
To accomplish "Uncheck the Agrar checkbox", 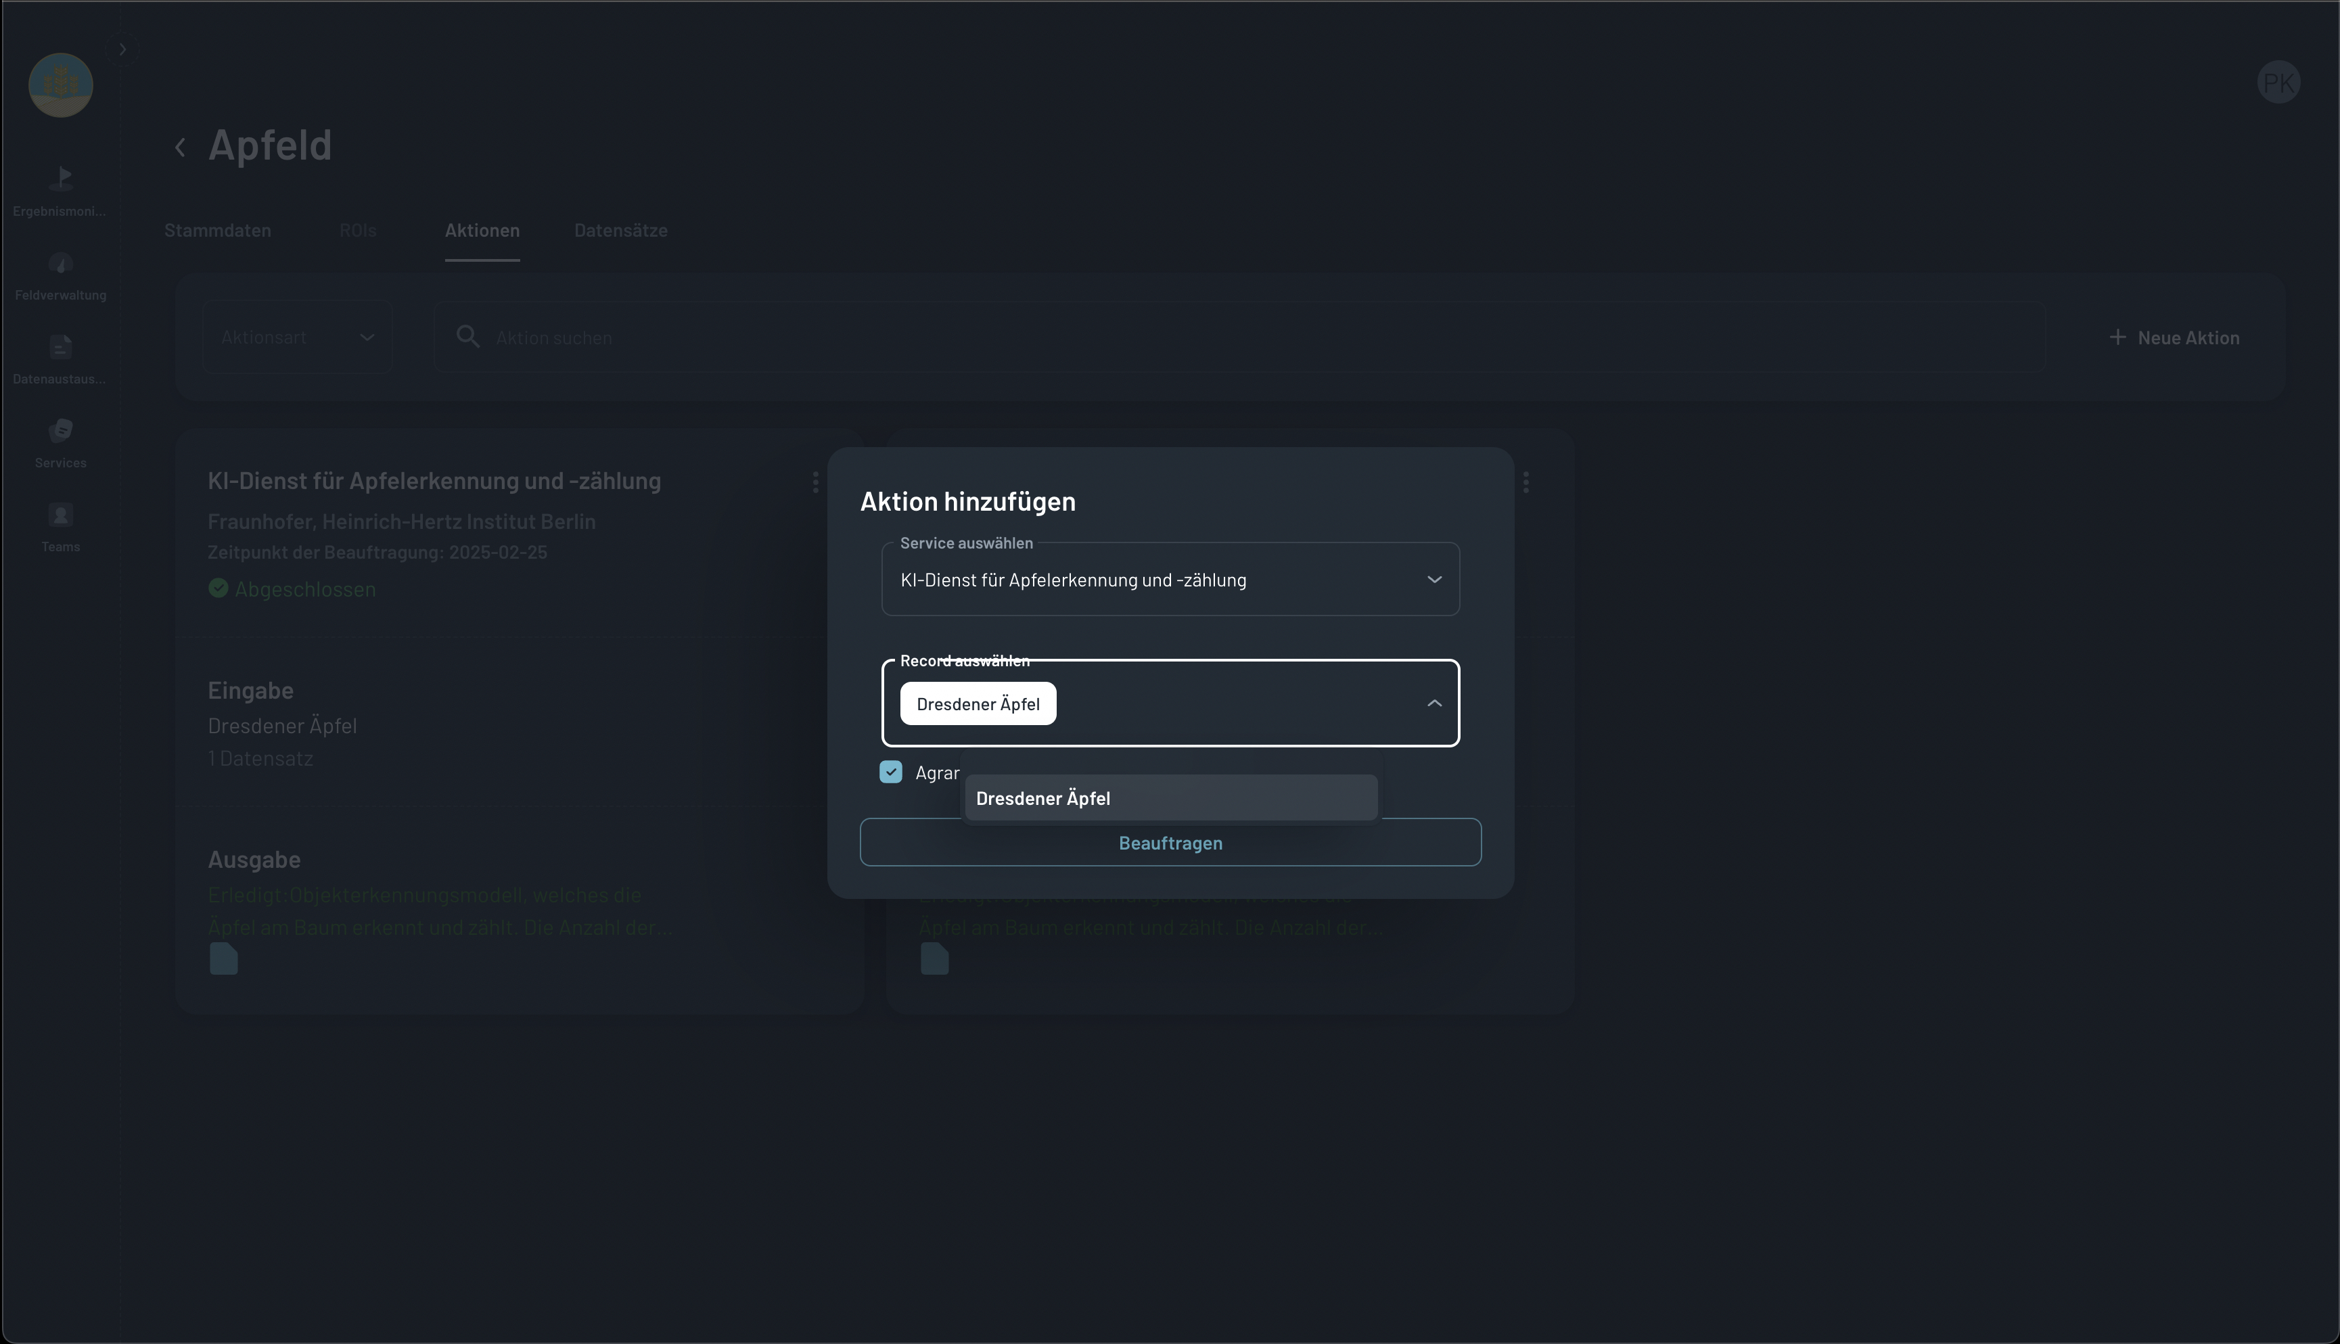I will click(x=891, y=772).
